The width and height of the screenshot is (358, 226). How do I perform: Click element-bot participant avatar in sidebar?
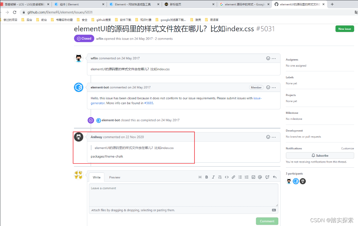[x=296, y=181]
